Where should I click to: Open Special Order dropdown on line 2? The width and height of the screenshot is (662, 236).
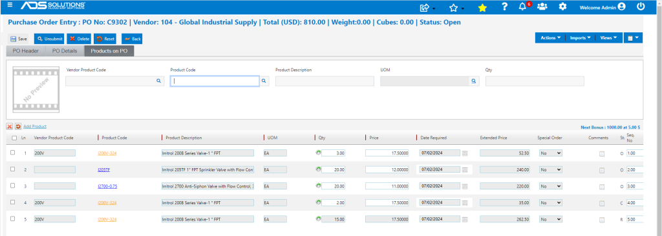551,169
